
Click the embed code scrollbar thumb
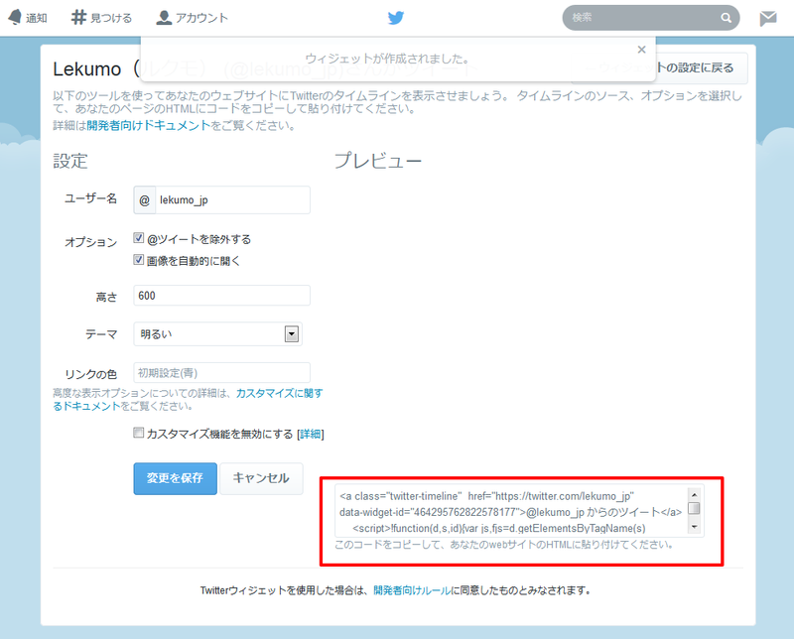coord(694,508)
